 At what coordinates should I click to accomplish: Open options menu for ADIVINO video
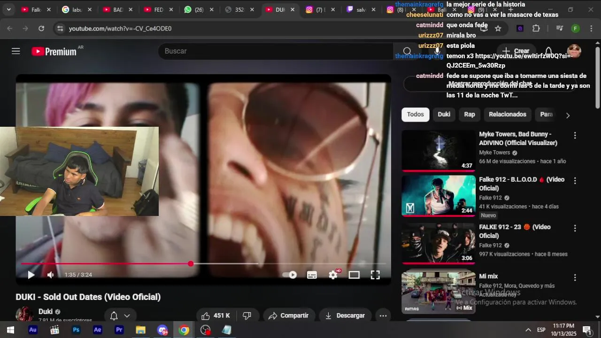(x=575, y=136)
